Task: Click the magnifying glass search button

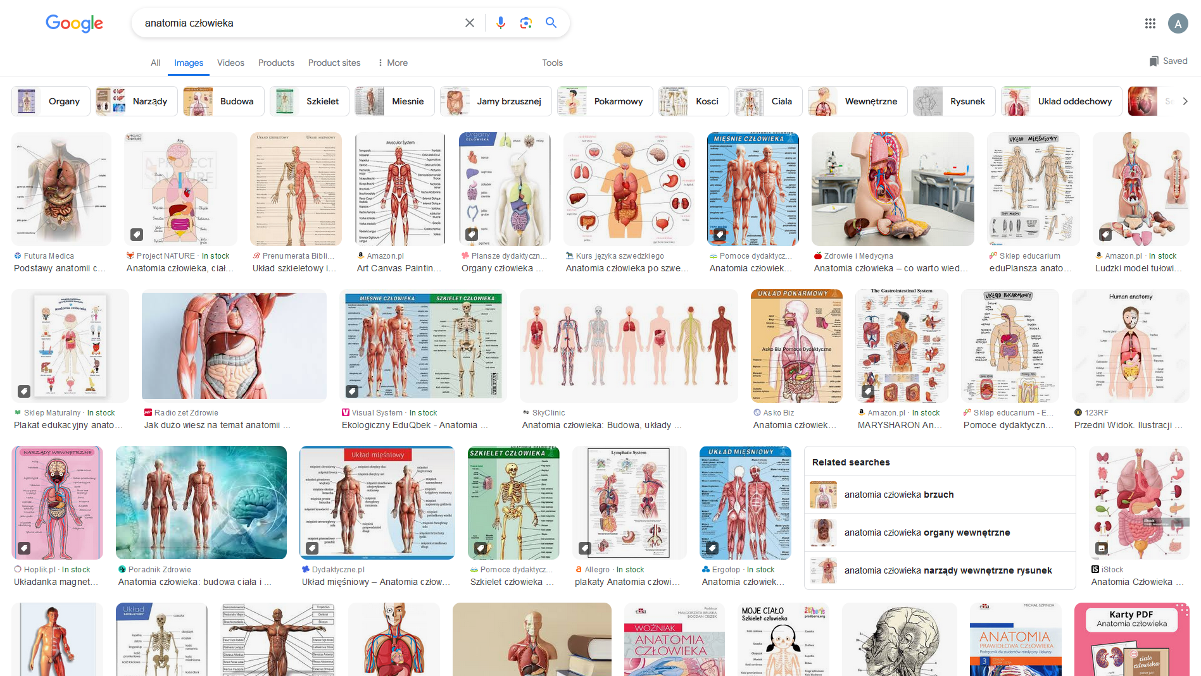Action: pos(551,23)
